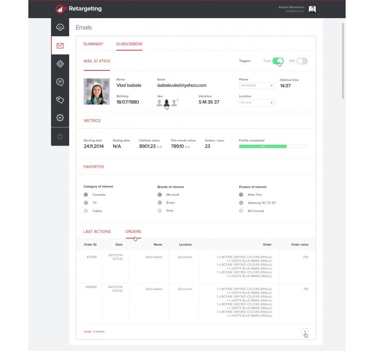
Task: Open the target crosshair sidebar icon
Action: (x=60, y=63)
